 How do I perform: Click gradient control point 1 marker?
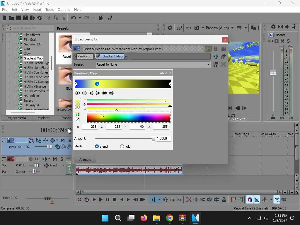point(97,83)
